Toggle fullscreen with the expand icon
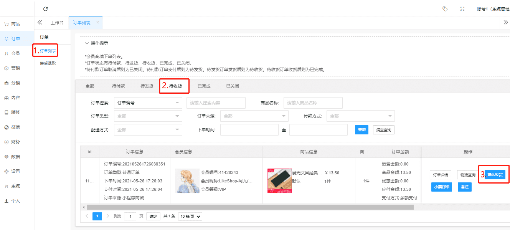The image size is (510, 230). click(x=462, y=9)
